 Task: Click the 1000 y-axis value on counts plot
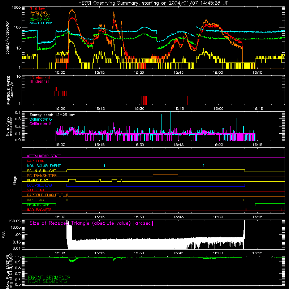[16, 8]
